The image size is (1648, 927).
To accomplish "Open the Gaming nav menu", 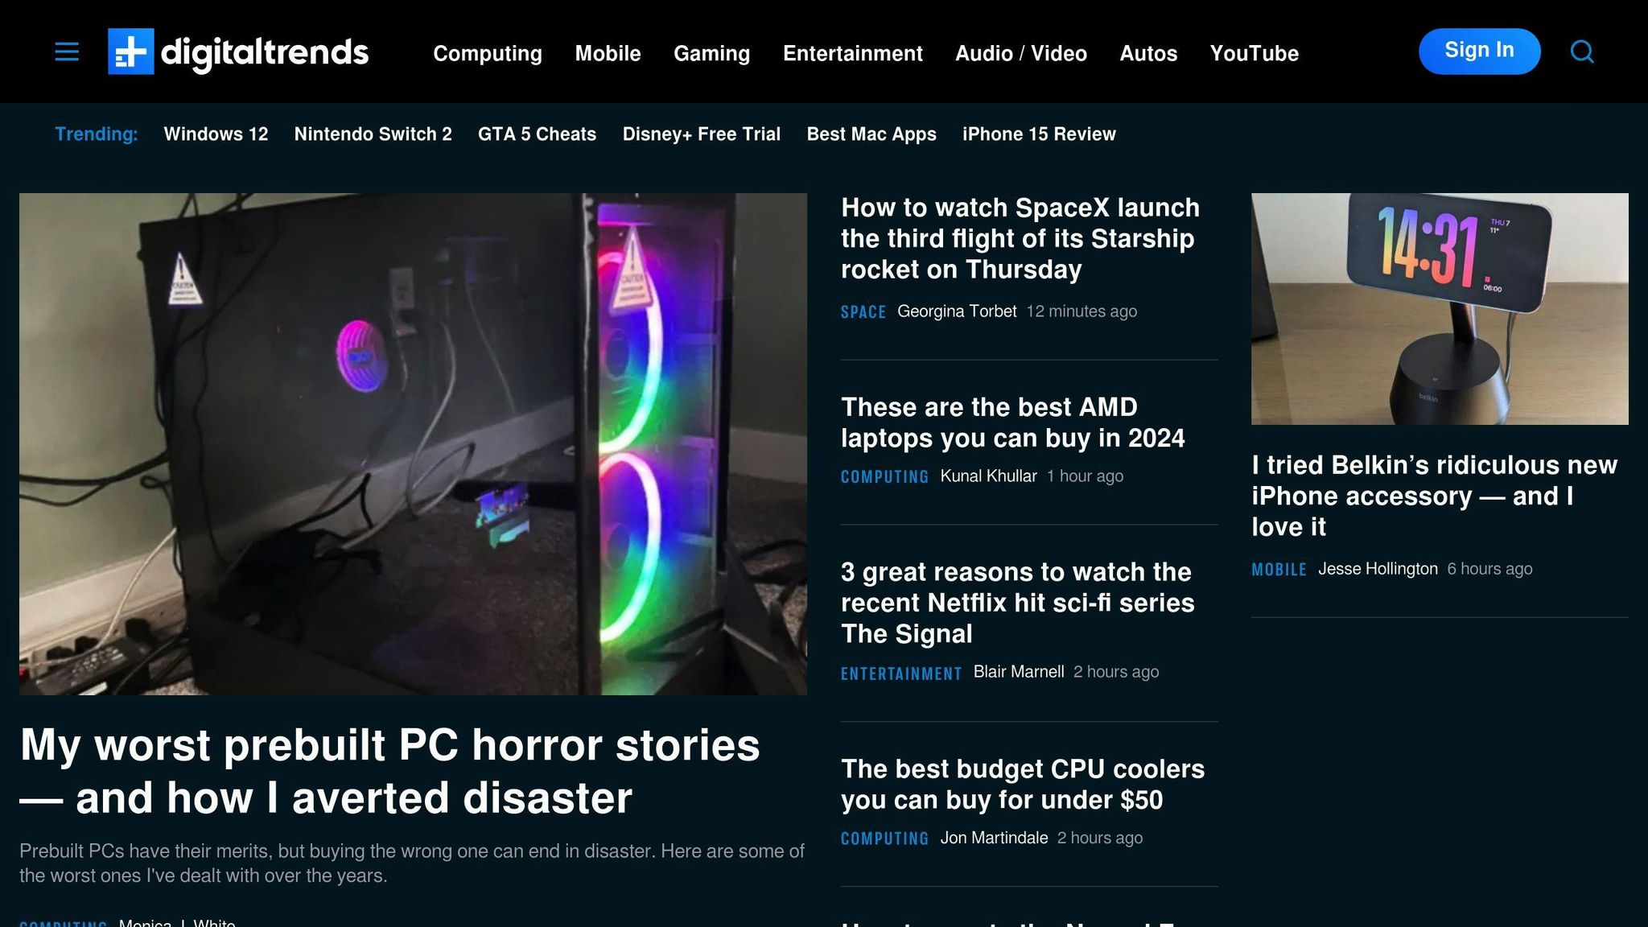I will [711, 53].
